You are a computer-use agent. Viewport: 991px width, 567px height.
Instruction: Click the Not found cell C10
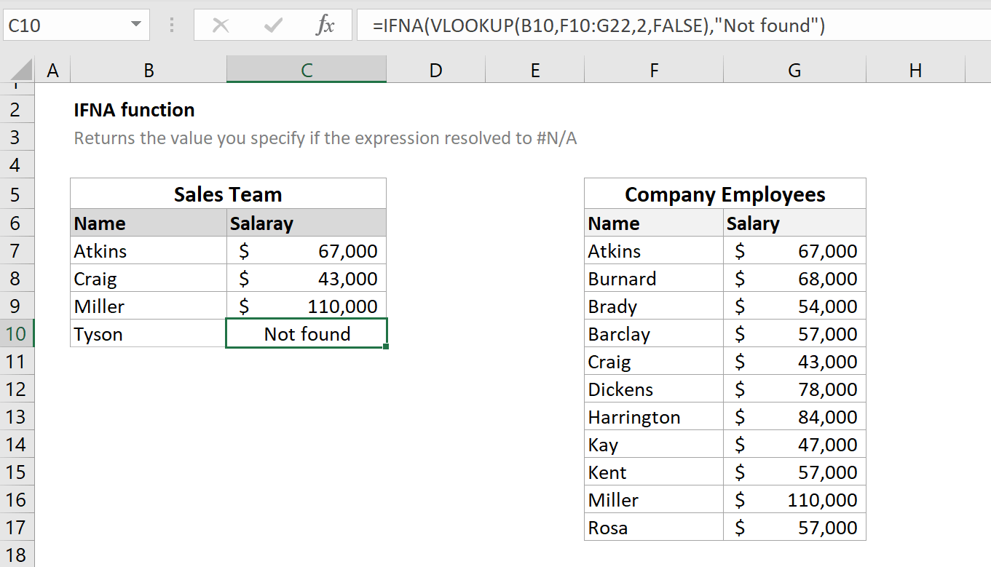tap(306, 333)
